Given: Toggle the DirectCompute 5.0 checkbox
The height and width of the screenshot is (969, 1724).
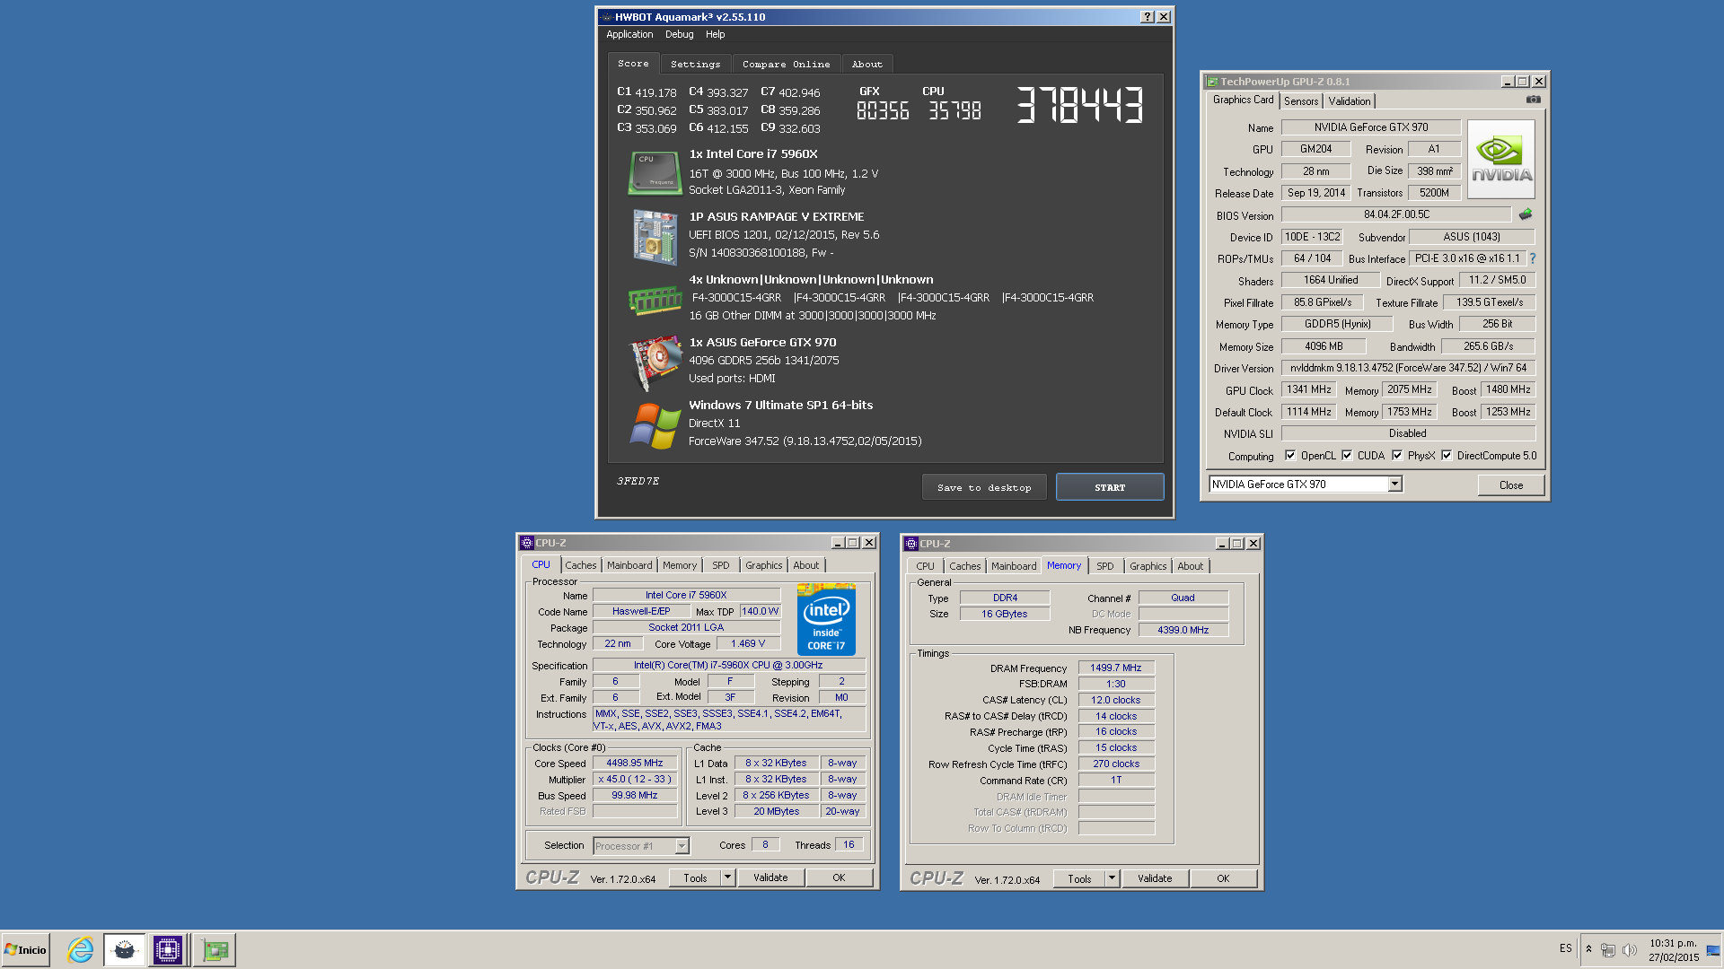Looking at the screenshot, I should click(x=1447, y=456).
